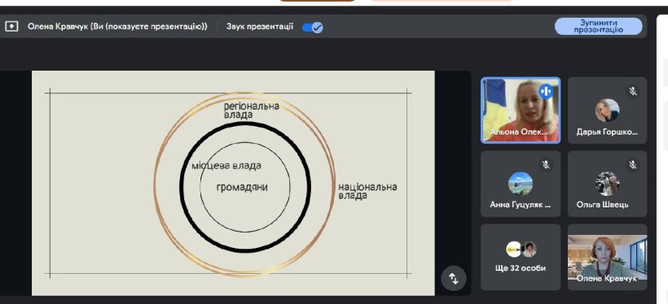Click the регіональна влада label on the slide

(x=252, y=110)
